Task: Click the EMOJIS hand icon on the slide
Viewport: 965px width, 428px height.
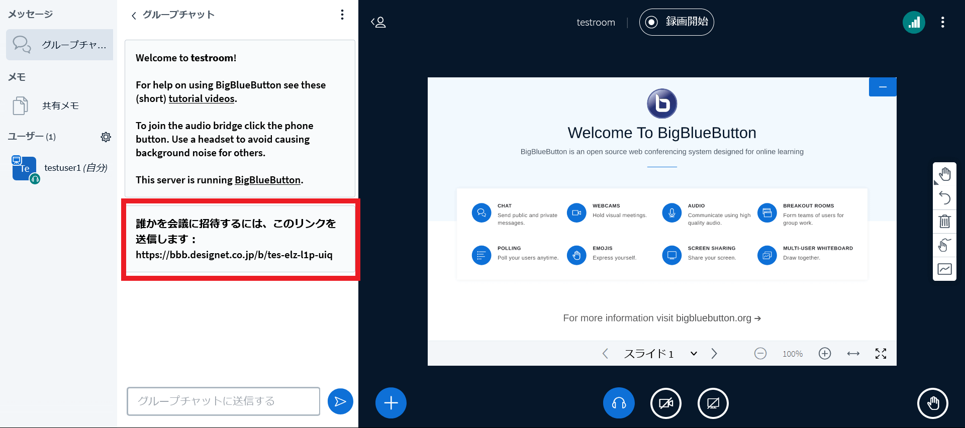Action: pyautogui.click(x=576, y=255)
